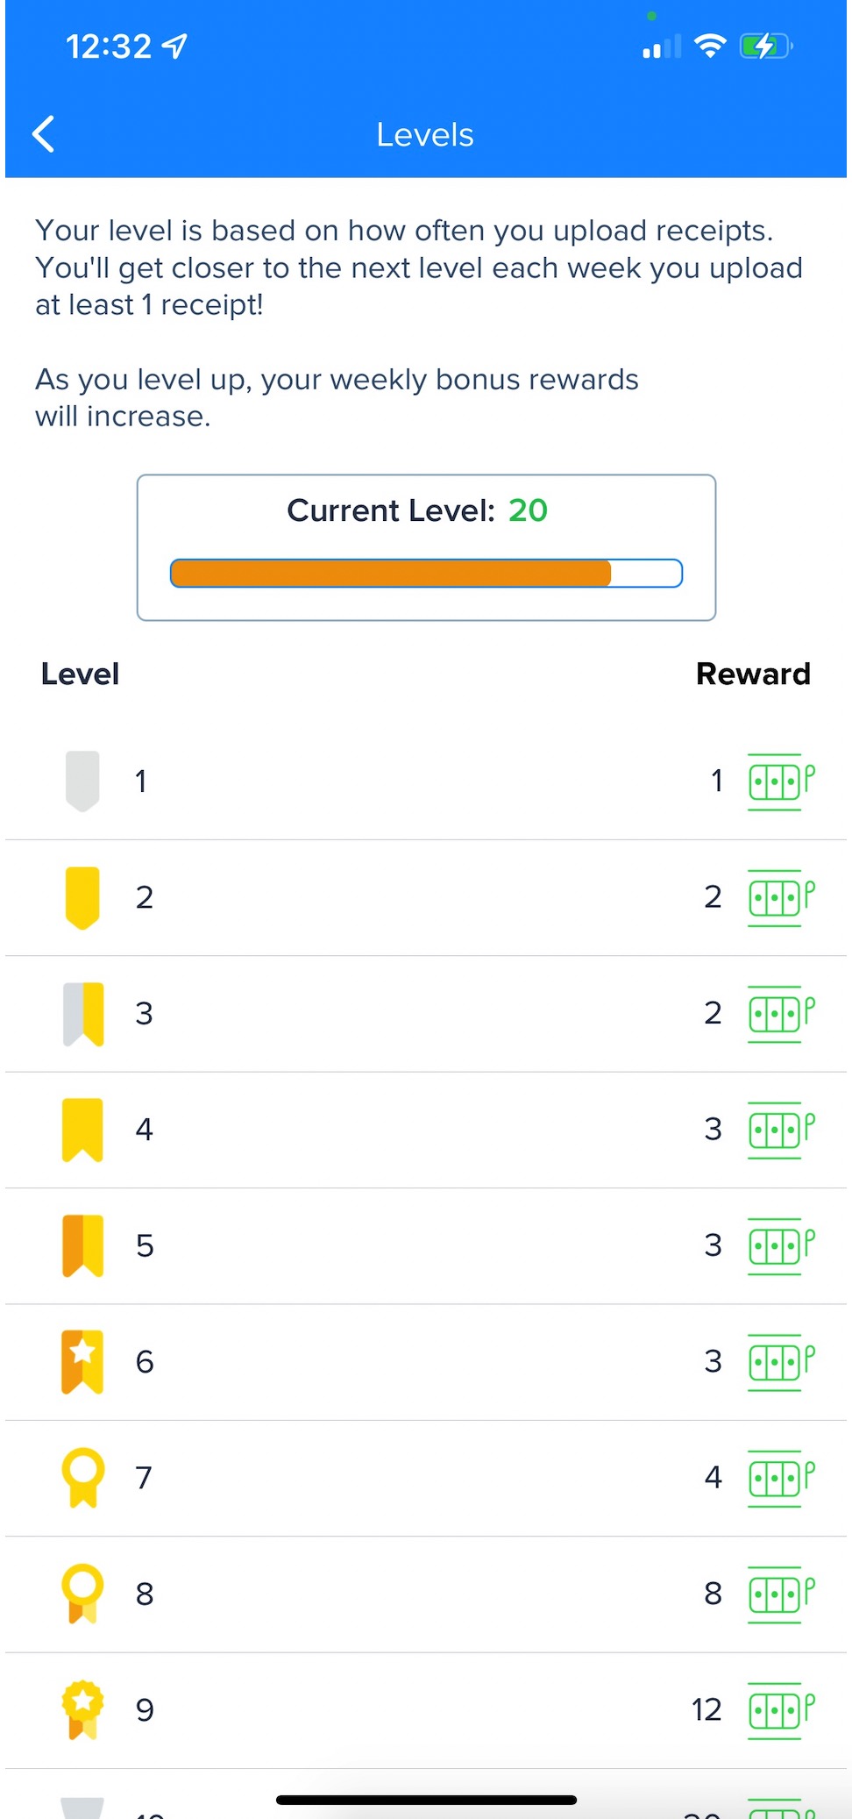Screen dimensions: 852x1819
Task: Tap the gray level 1 badge icon
Action: (82, 781)
